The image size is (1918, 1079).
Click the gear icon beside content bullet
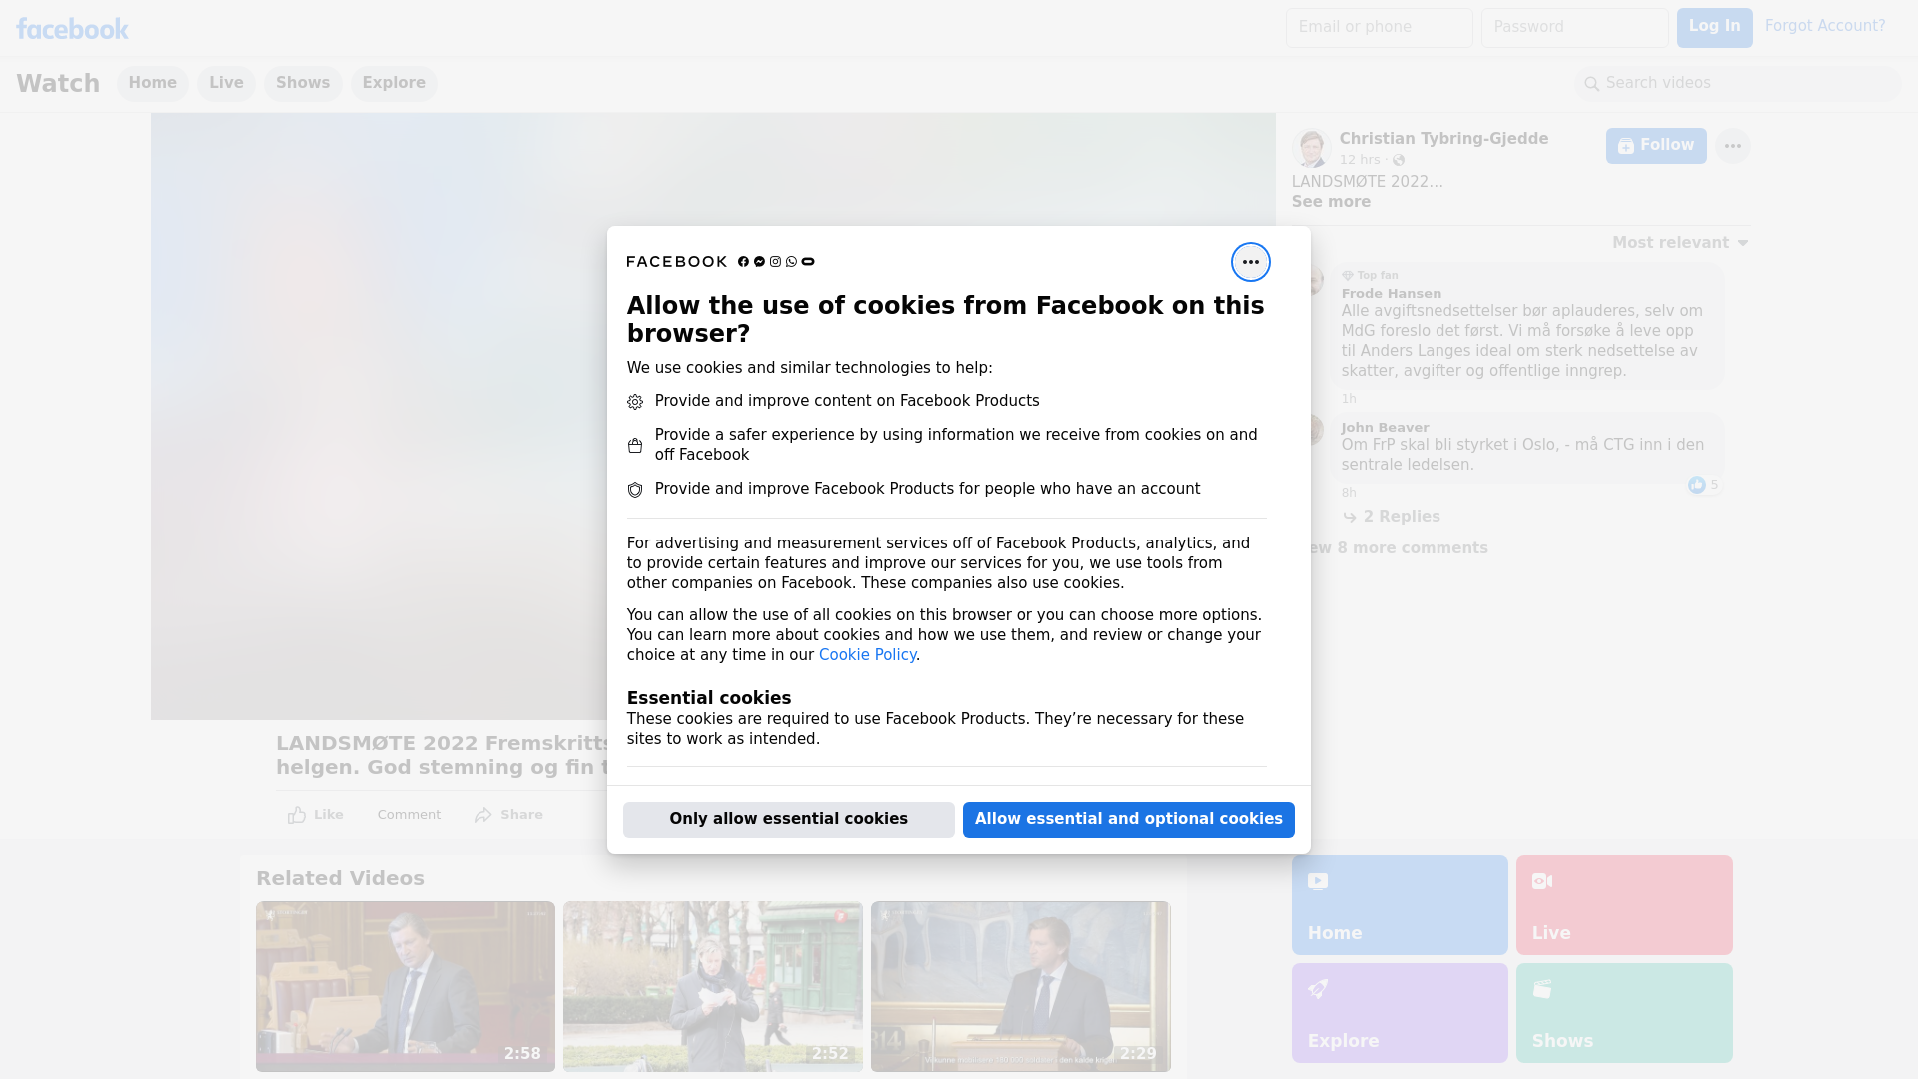tap(635, 402)
